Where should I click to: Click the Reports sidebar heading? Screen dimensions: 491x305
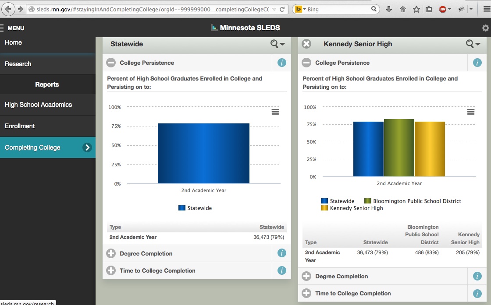click(47, 84)
